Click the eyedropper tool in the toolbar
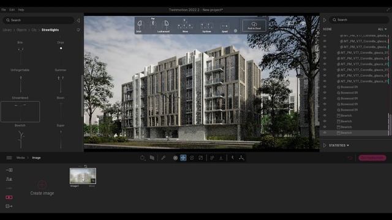Screen dimensions: 392x220 point(164,158)
